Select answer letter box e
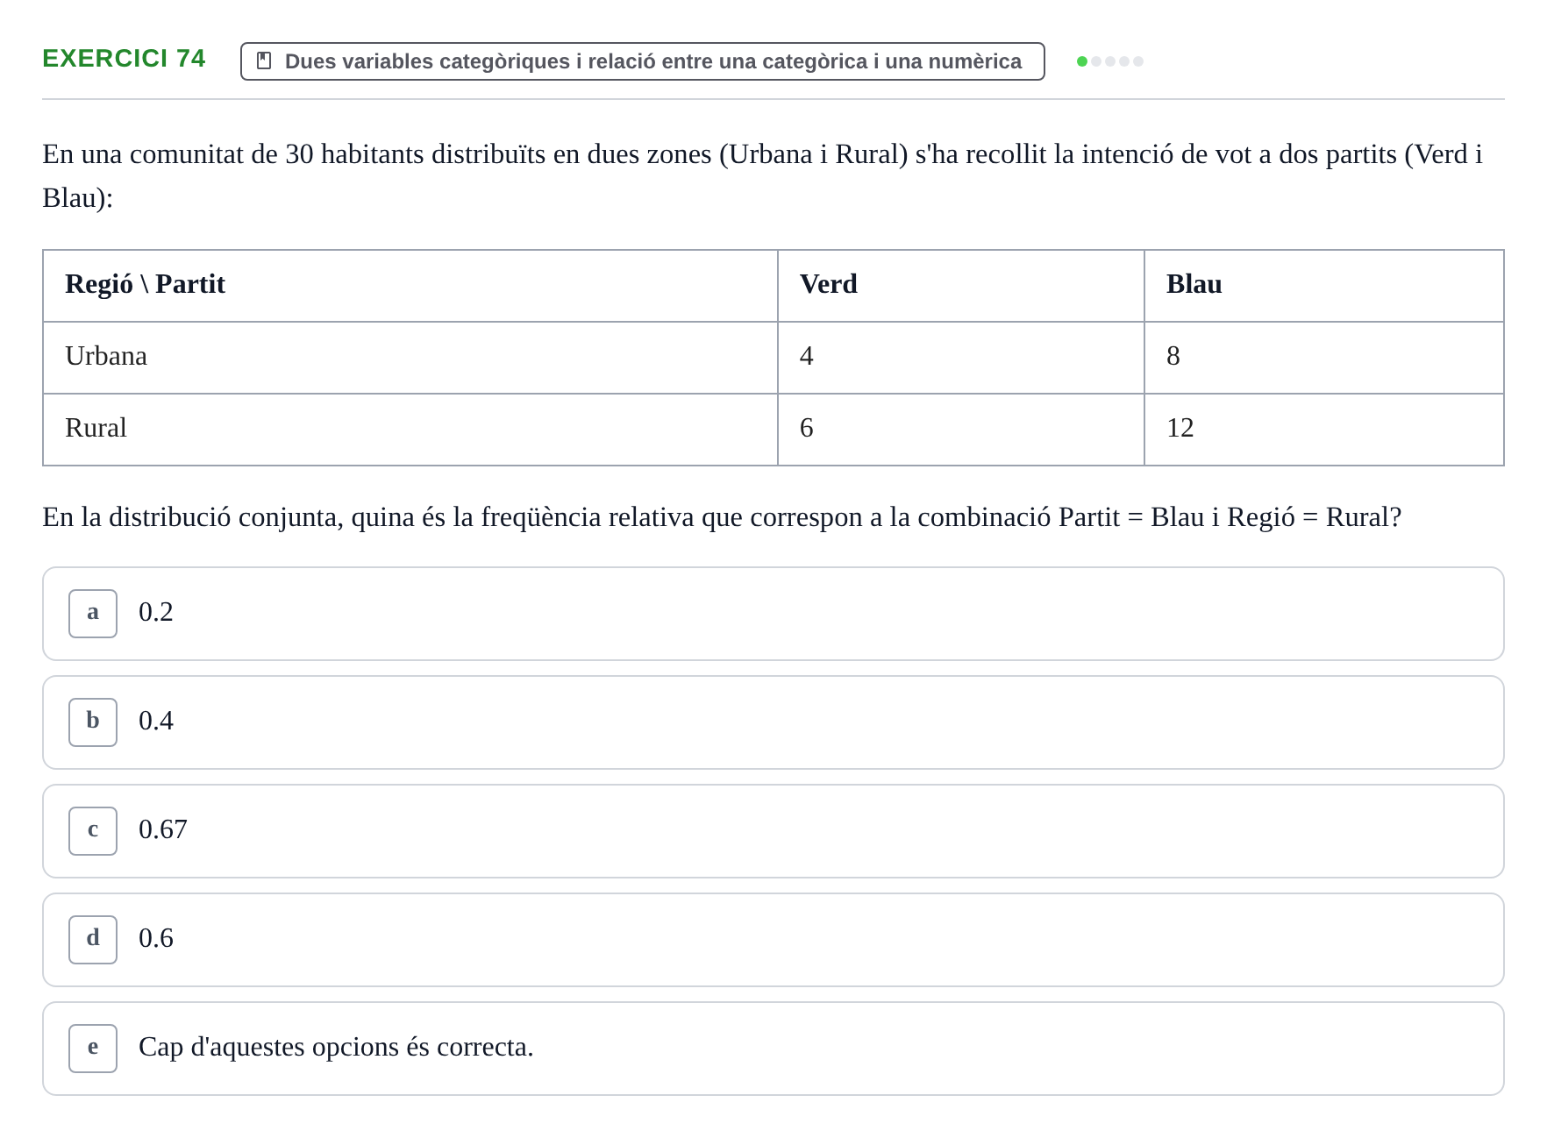Screen dimensions: 1547x1138 93,1049
